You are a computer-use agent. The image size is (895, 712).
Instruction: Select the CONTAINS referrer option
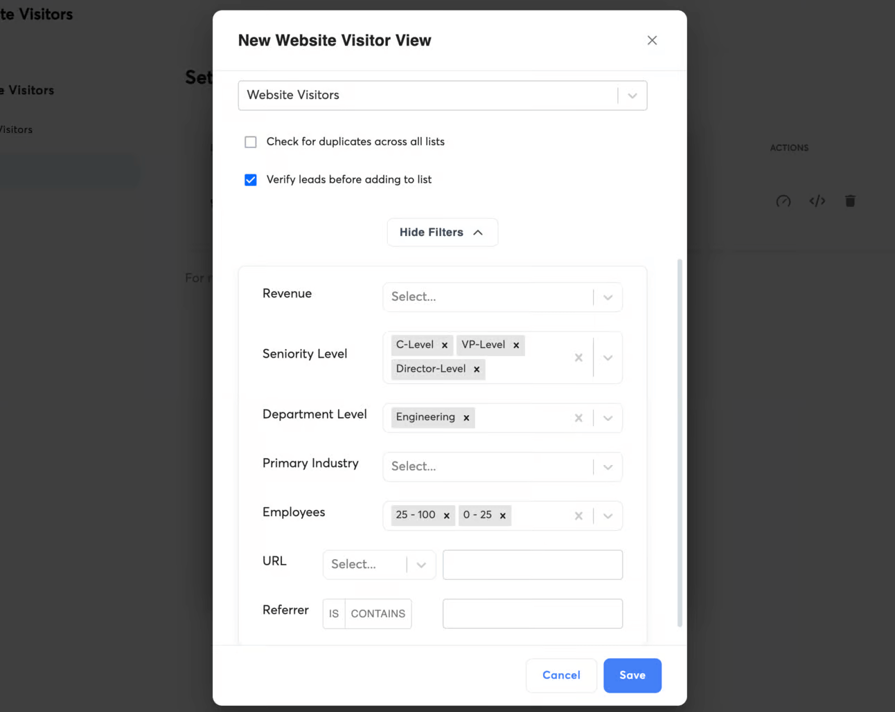[378, 614]
